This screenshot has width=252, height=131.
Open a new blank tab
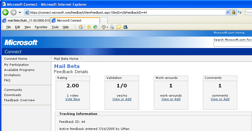click(104, 20)
